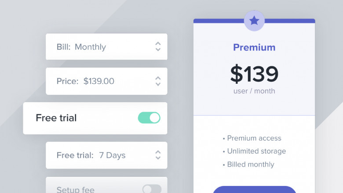The height and width of the screenshot is (193, 343).
Task: Open the Bill: Monthly dropdown
Action: [90, 47]
